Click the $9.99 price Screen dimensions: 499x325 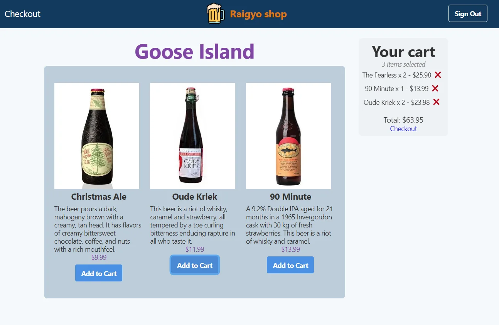coord(99,258)
